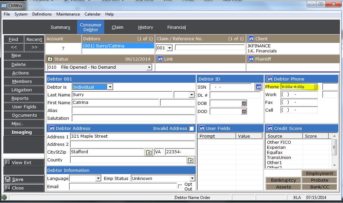
Task: Expand the Debtor is Individual dropdown
Action: (x=110, y=87)
